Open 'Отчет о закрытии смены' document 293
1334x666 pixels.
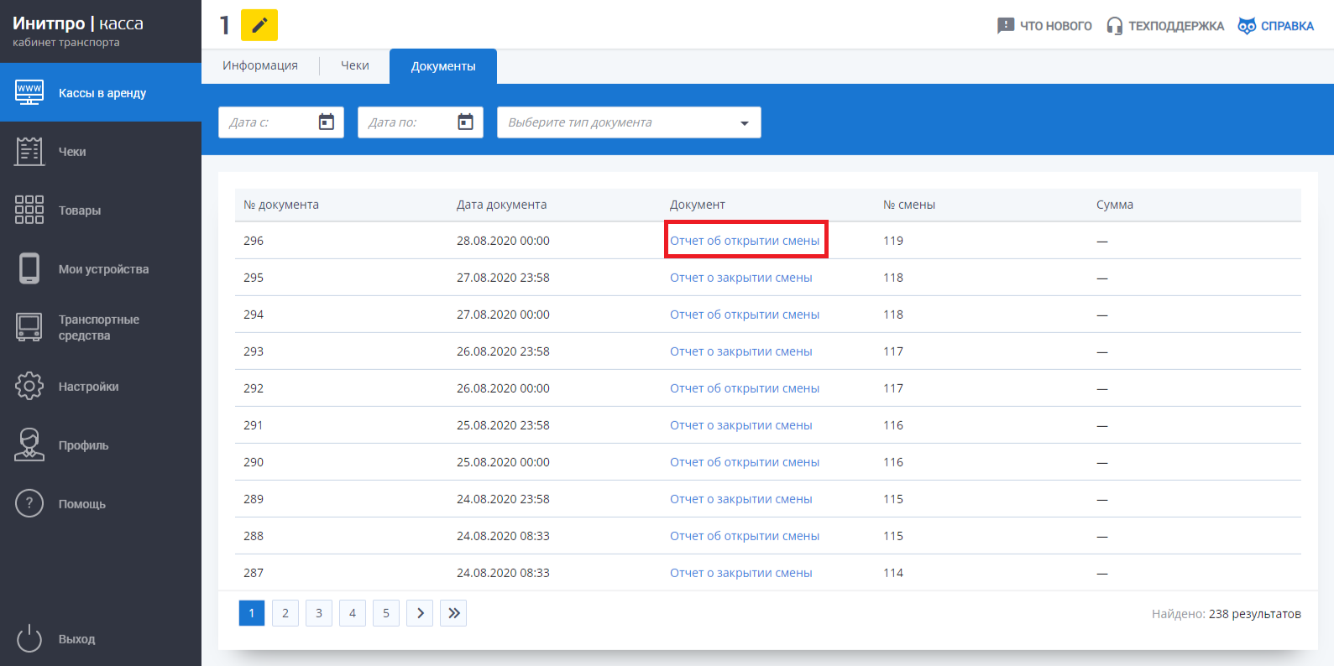click(x=740, y=351)
